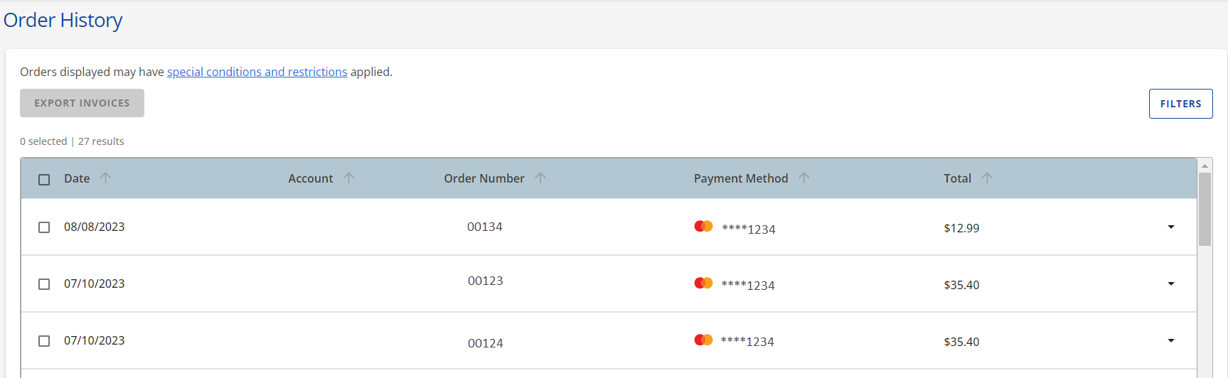Sort by Order Number arrow icon
1228x378 pixels.
(540, 178)
